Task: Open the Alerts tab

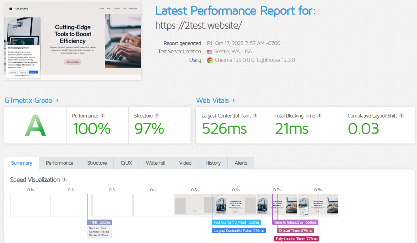Action: coord(241,163)
